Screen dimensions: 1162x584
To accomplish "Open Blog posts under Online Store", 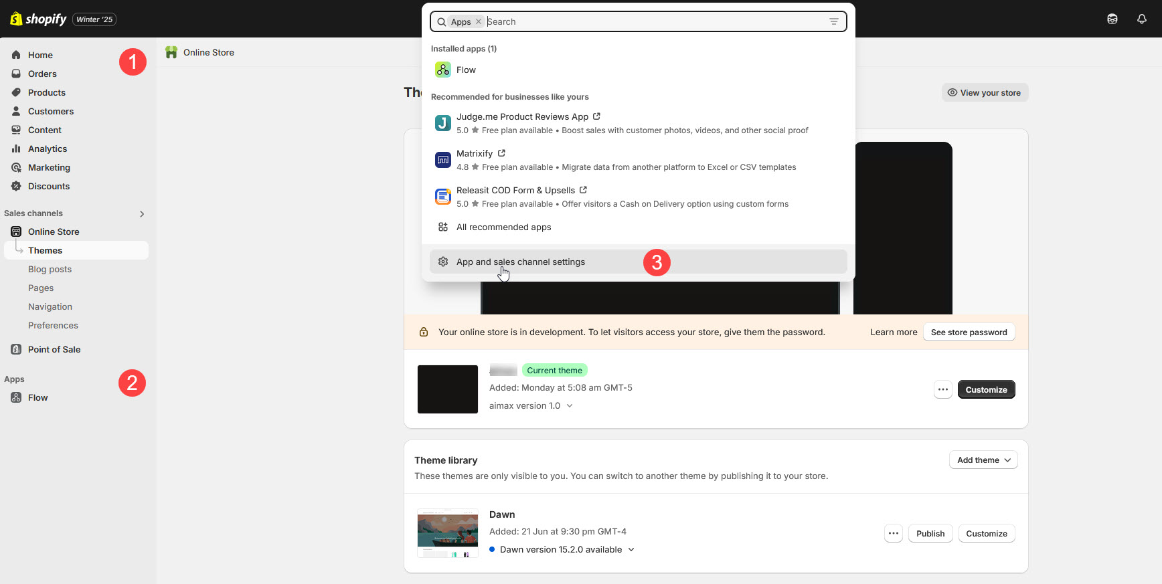I will pos(50,269).
